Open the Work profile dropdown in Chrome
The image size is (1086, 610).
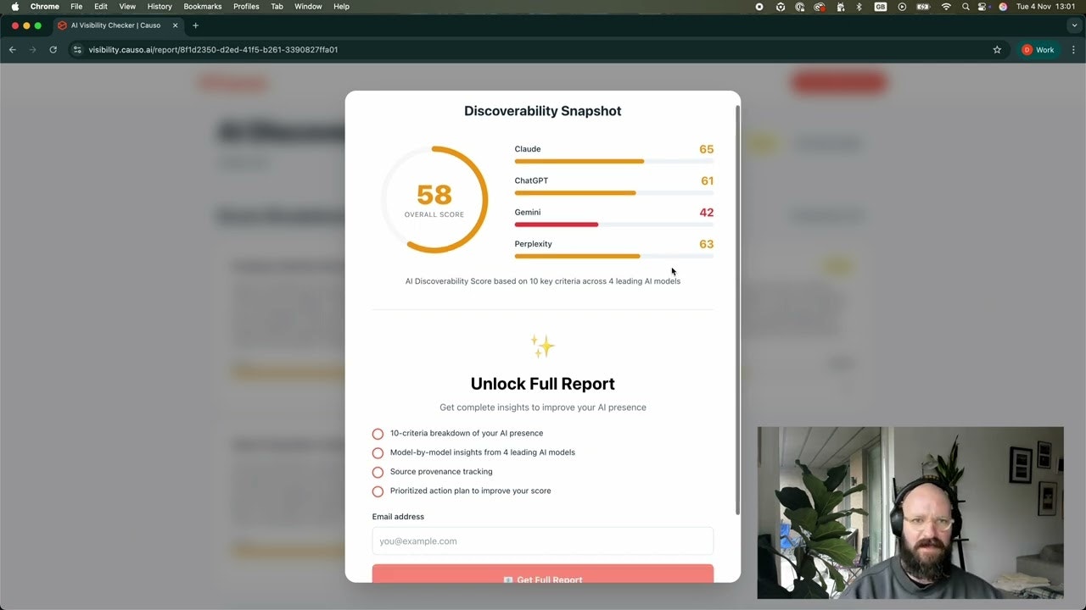tap(1038, 50)
